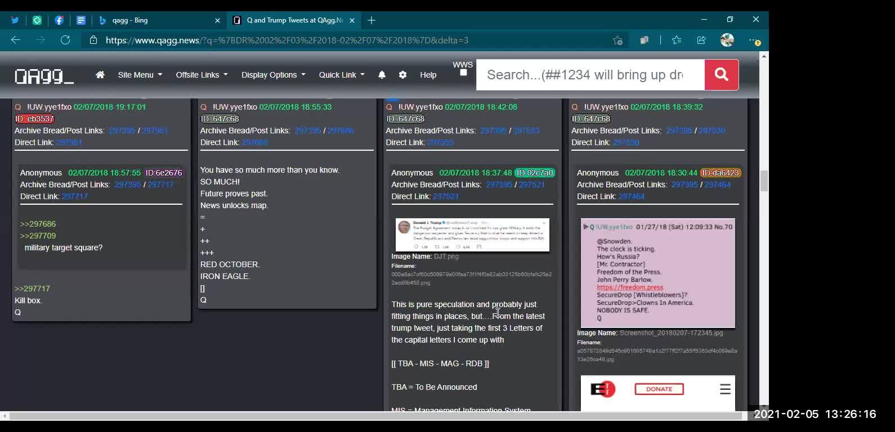This screenshot has height=432, width=895.
Task: Expand the Offsite Links dropdown
Action: click(x=202, y=75)
